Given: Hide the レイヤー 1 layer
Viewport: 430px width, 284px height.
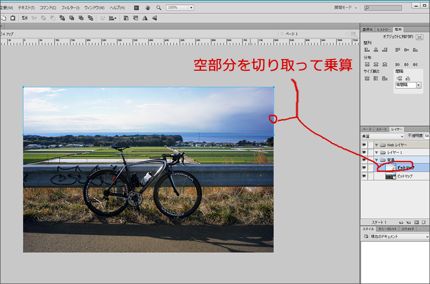Looking at the screenshot, I should pyautogui.click(x=364, y=152).
